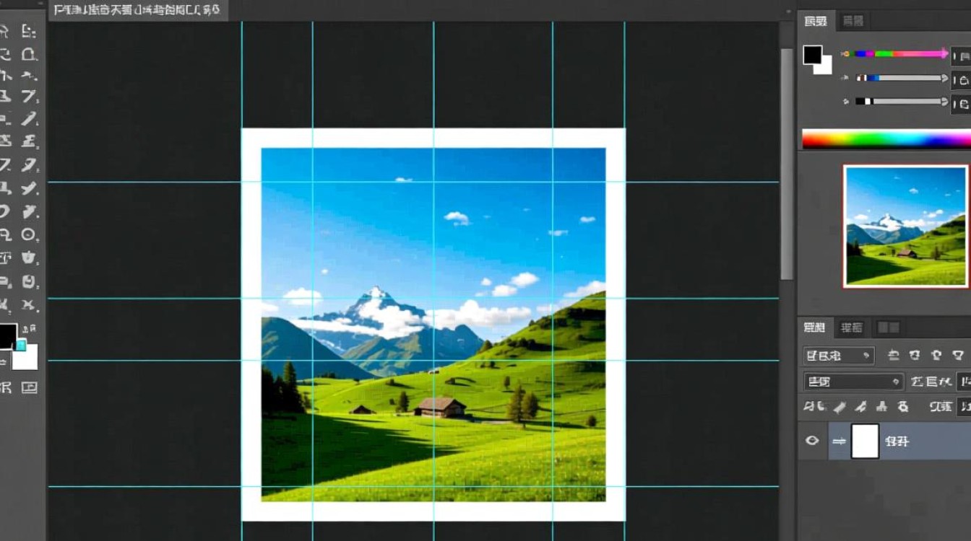The image size is (971, 541).
Task: Toggle the padlock icon ending the Layers lock row
Action: click(x=902, y=407)
